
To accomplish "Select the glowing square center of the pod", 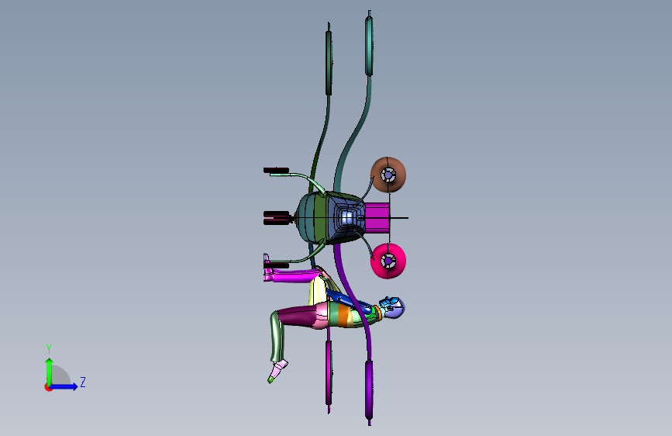I will (349, 217).
